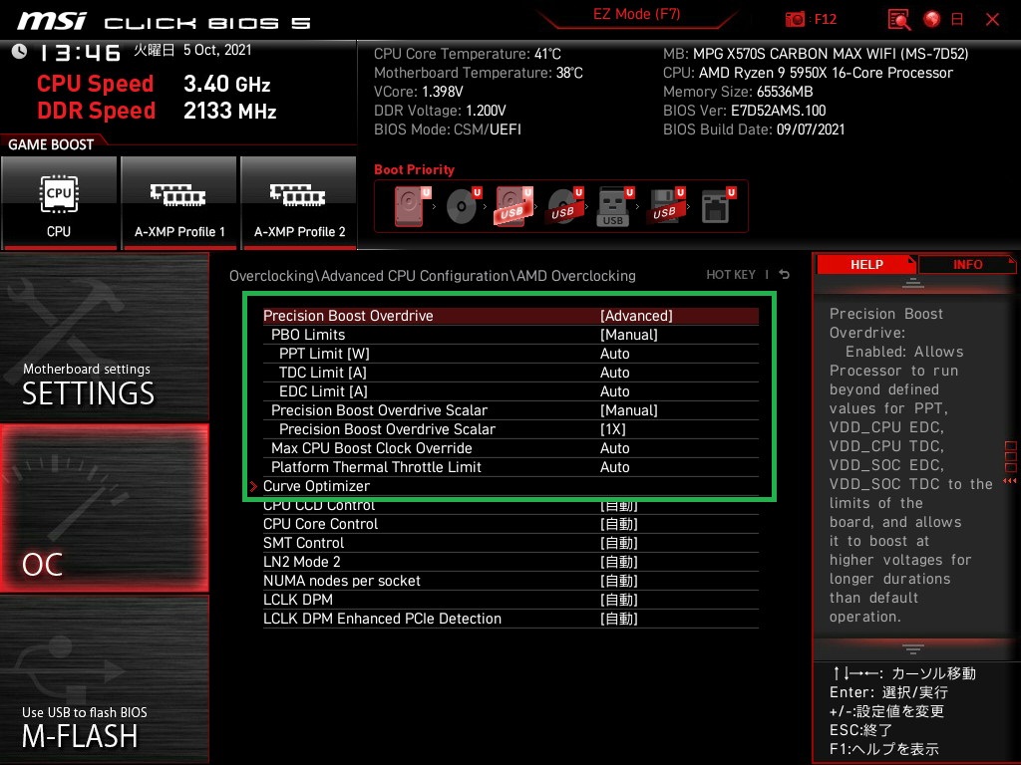
Task: Switch to the HELP tab
Action: 866,265
